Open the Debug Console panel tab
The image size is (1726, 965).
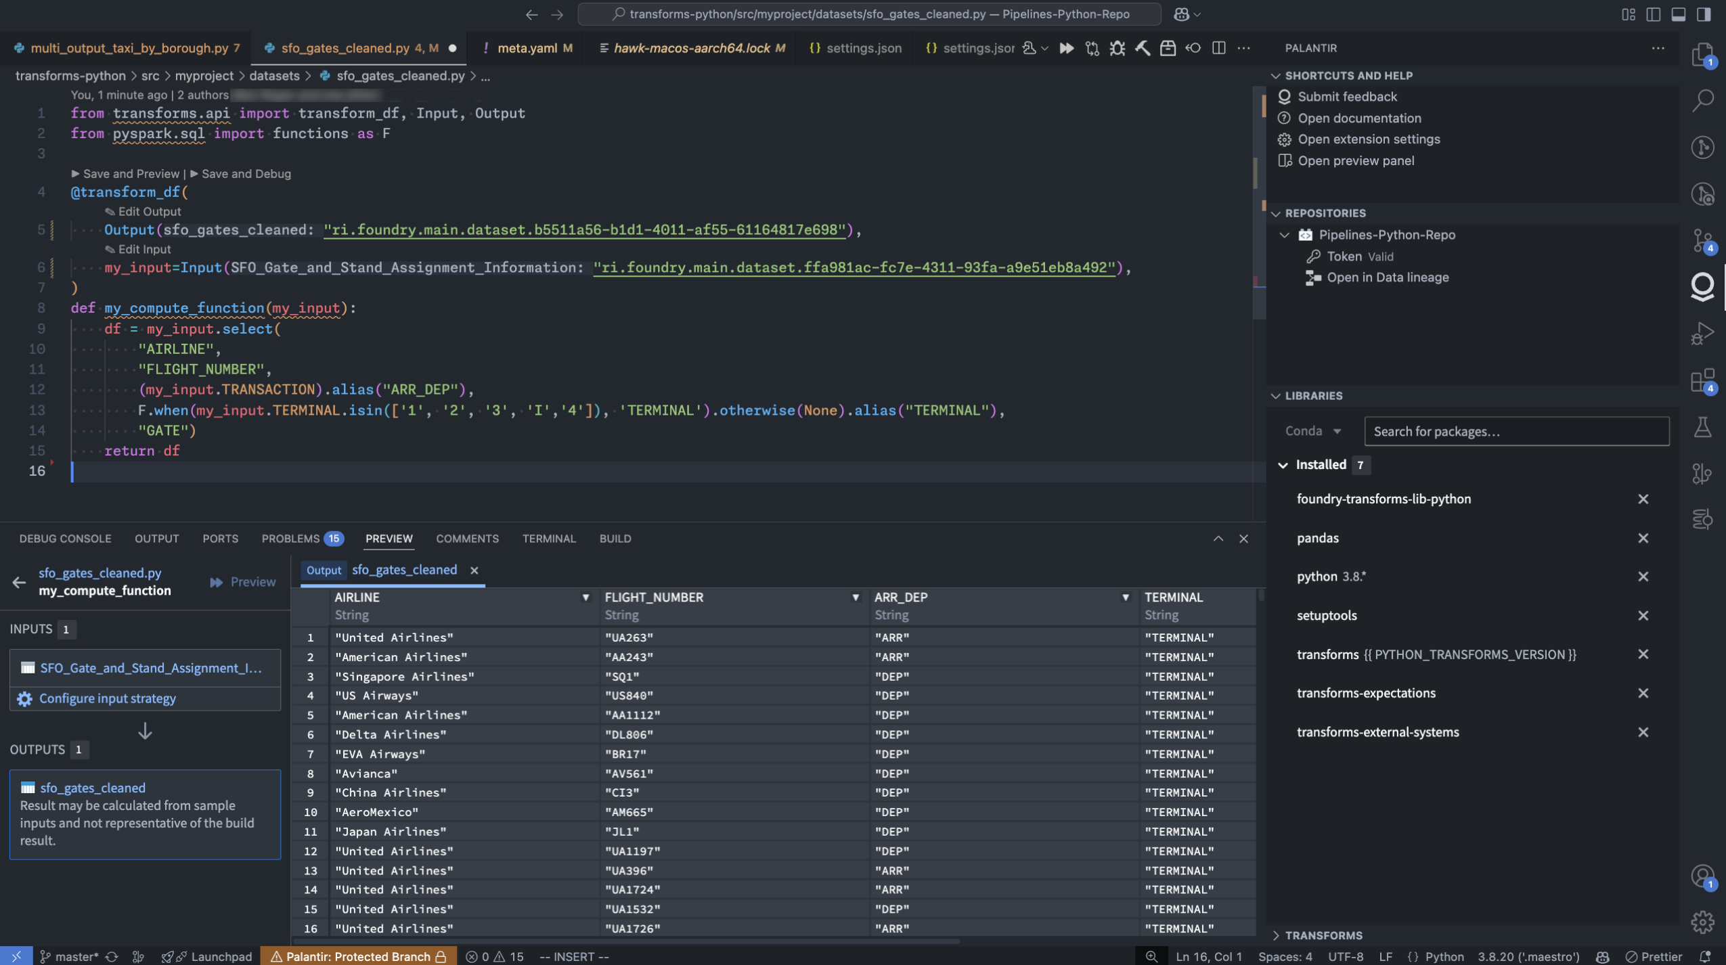[x=65, y=539]
